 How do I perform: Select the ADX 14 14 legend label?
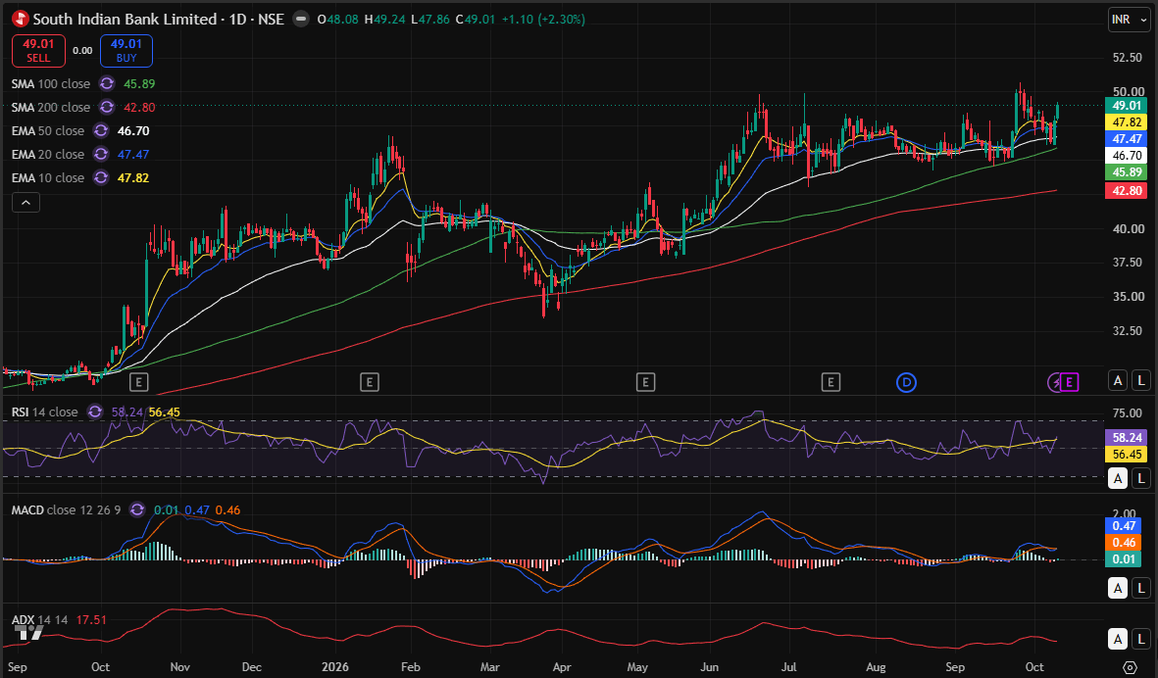pyautogui.click(x=40, y=620)
